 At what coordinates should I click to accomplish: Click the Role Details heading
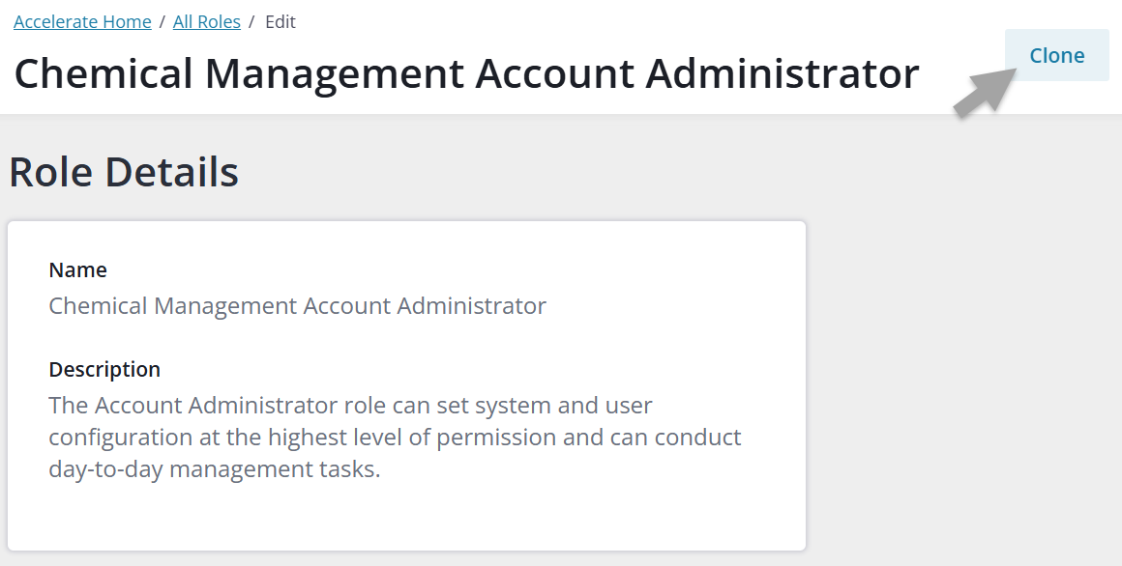124,172
